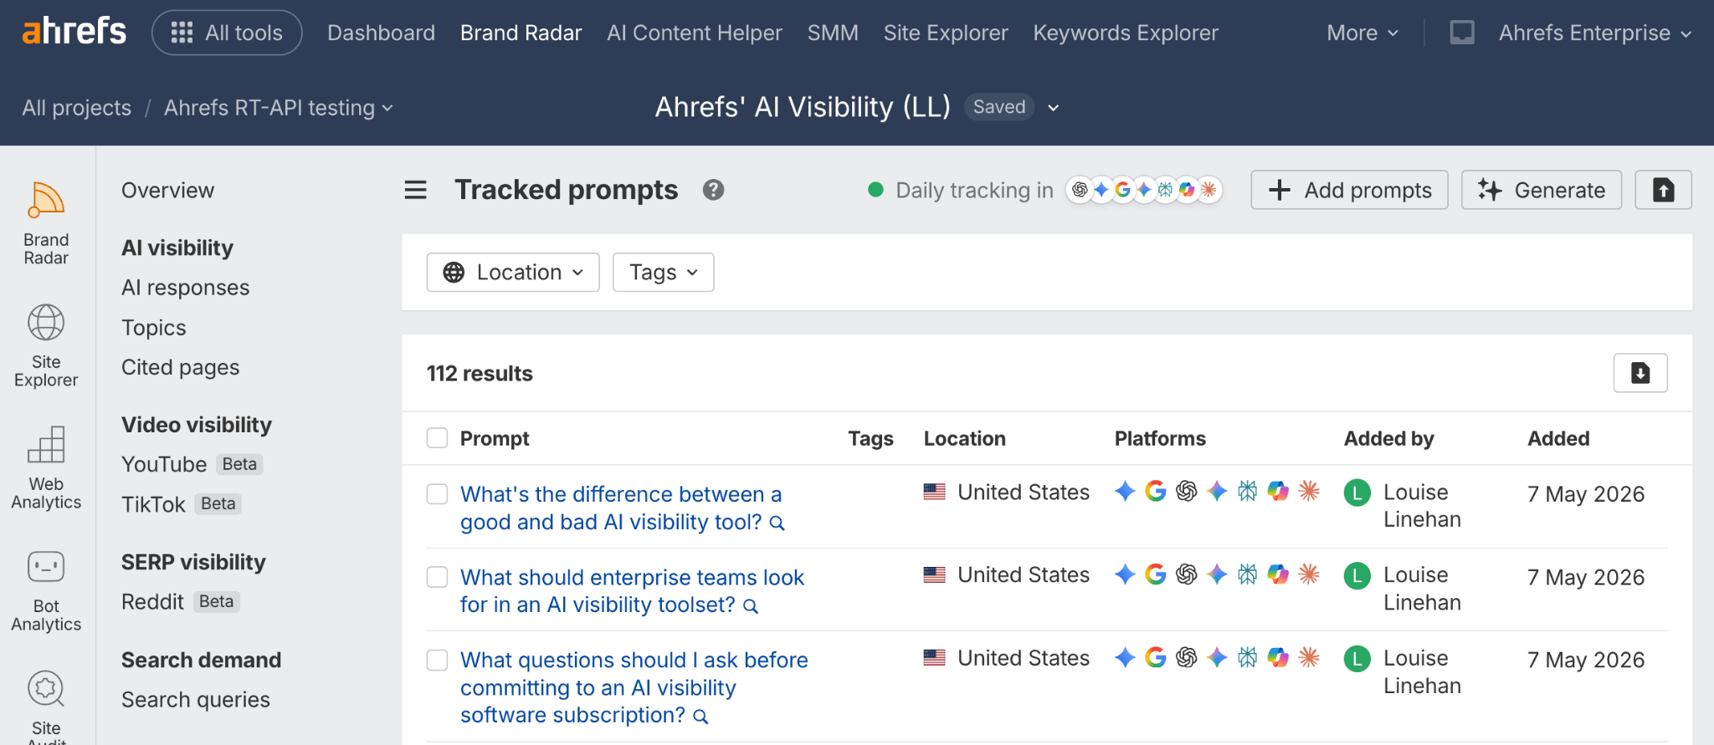Toggle the select-all checkbox in Prompt header
This screenshot has height=745, width=1714.
(x=437, y=438)
